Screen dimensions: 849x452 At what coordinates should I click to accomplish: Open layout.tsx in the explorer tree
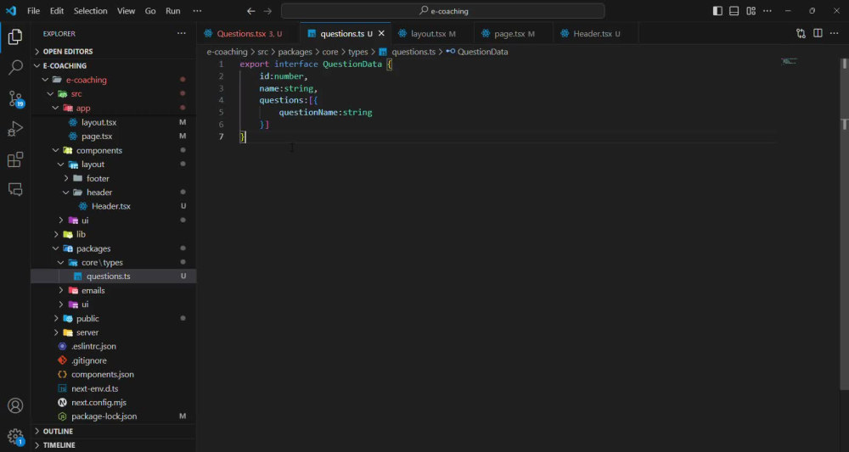(x=114, y=122)
